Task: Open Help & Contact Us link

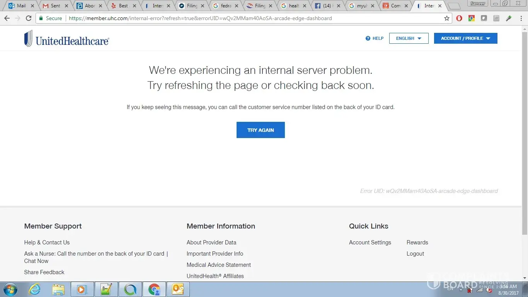Action: point(47,242)
